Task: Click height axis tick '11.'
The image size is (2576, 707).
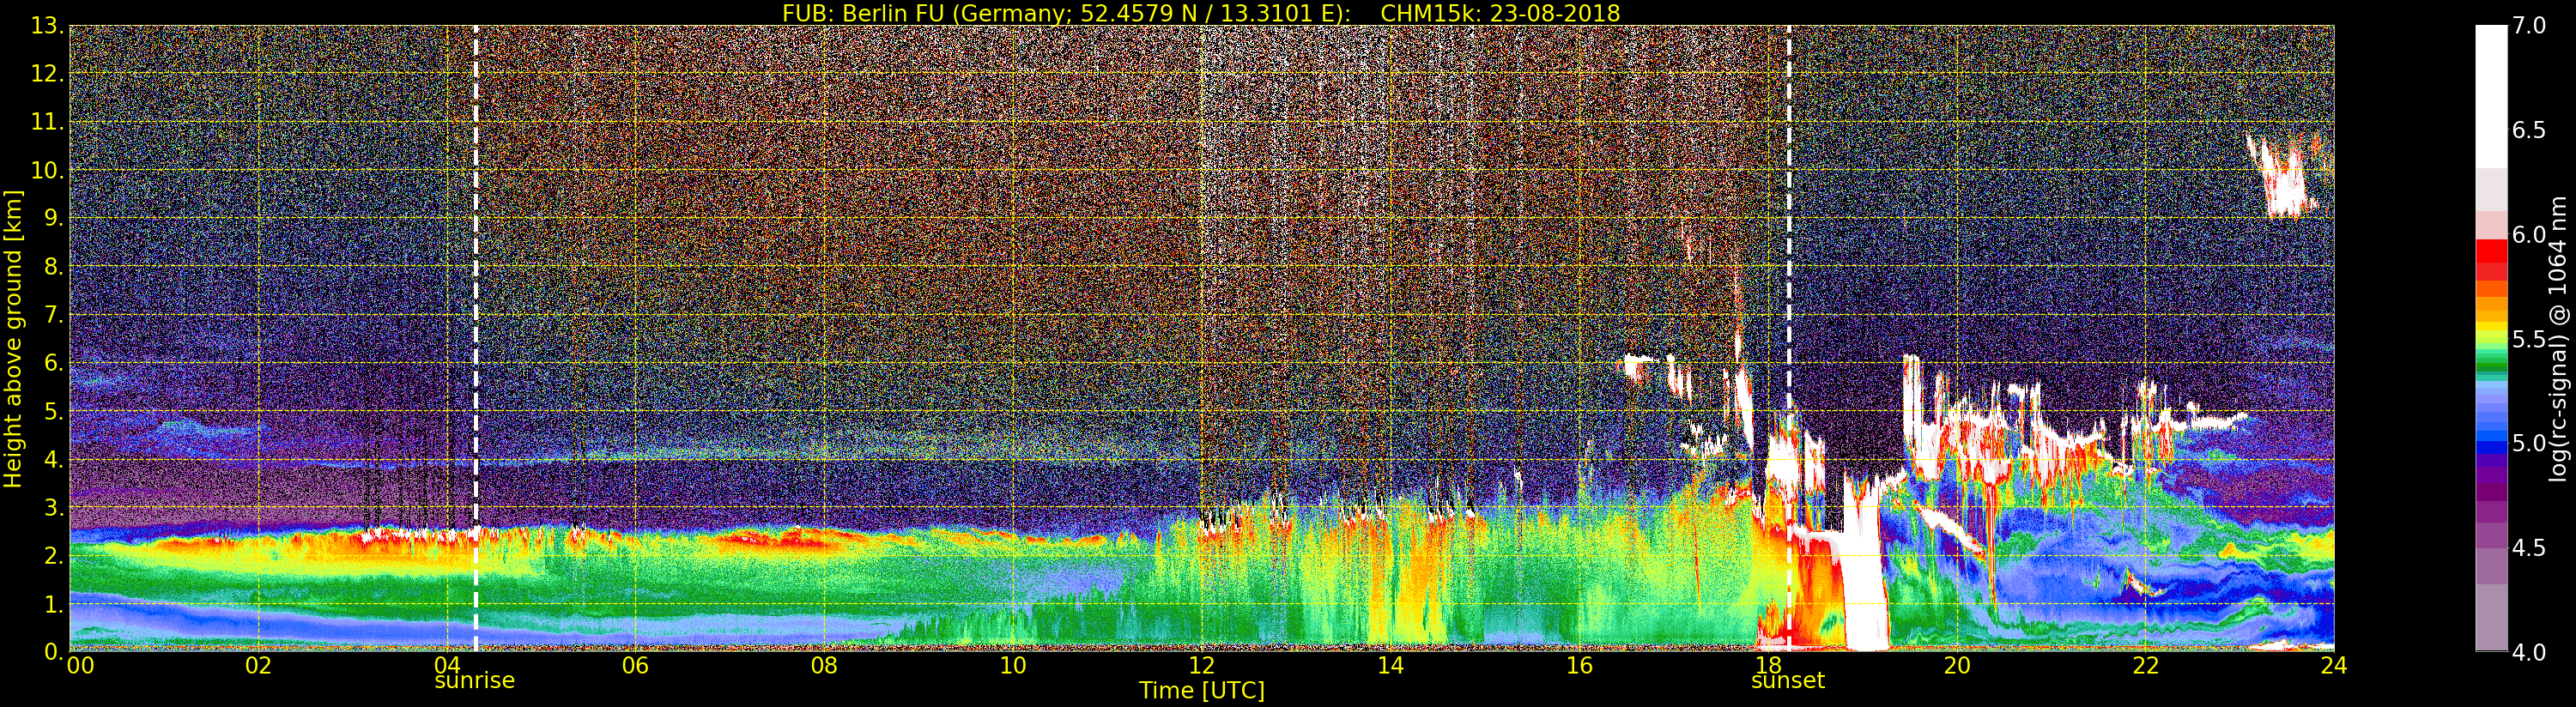Action: click(48, 123)
